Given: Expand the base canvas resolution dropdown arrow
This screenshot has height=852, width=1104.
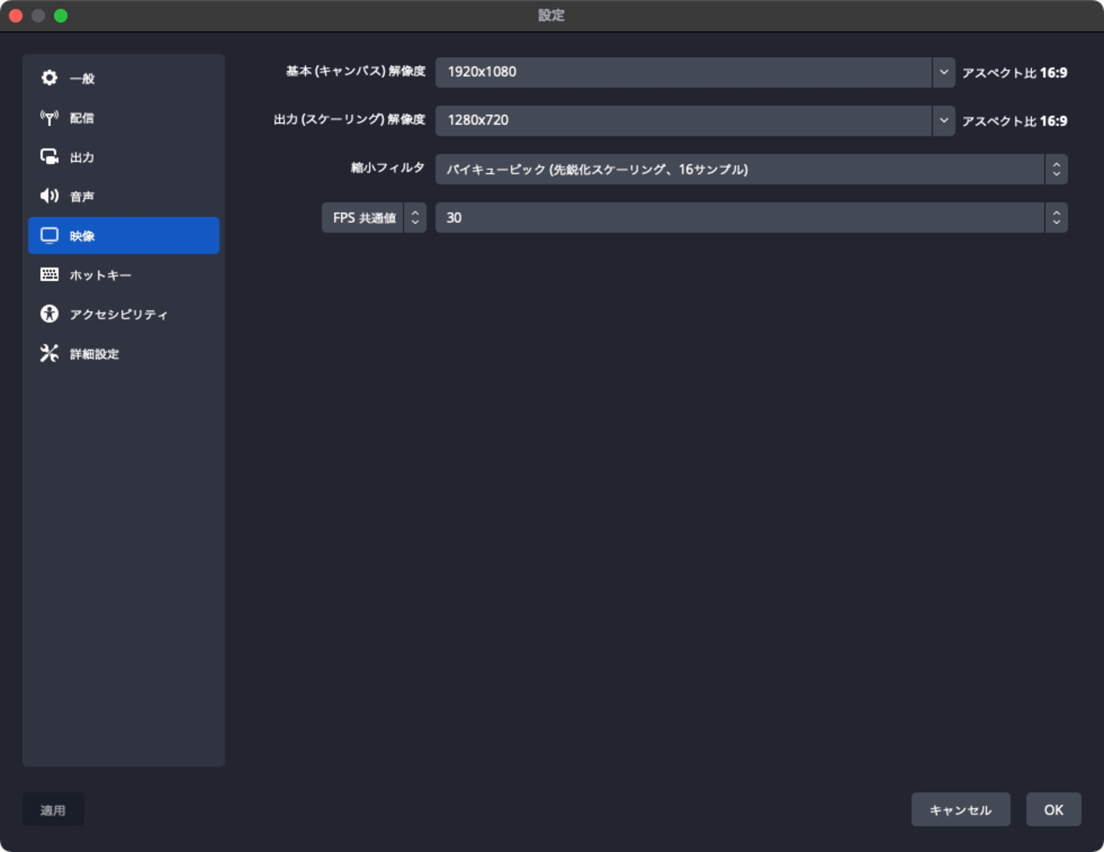Looking at the screenshot, I should pos(944,72).
